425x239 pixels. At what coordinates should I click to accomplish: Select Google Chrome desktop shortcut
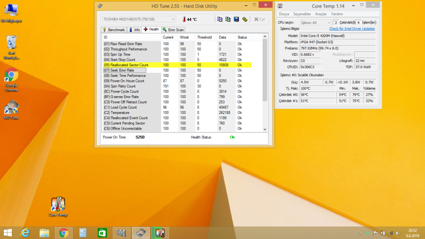click(x=11, y=80)
